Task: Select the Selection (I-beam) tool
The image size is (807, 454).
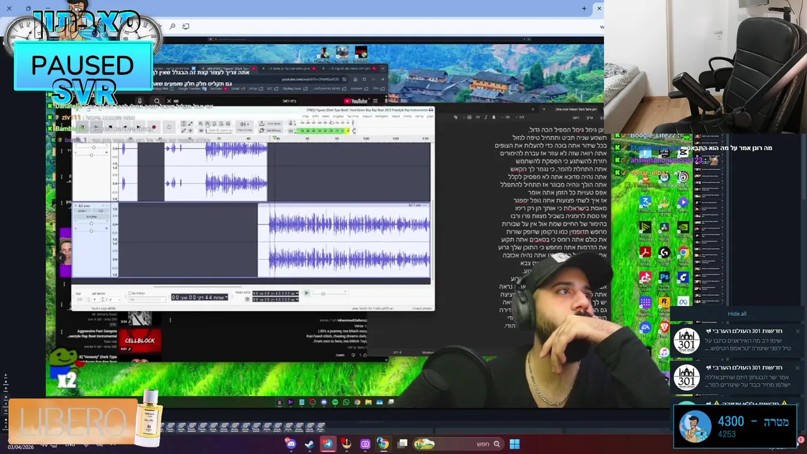Action: point(183,124)
